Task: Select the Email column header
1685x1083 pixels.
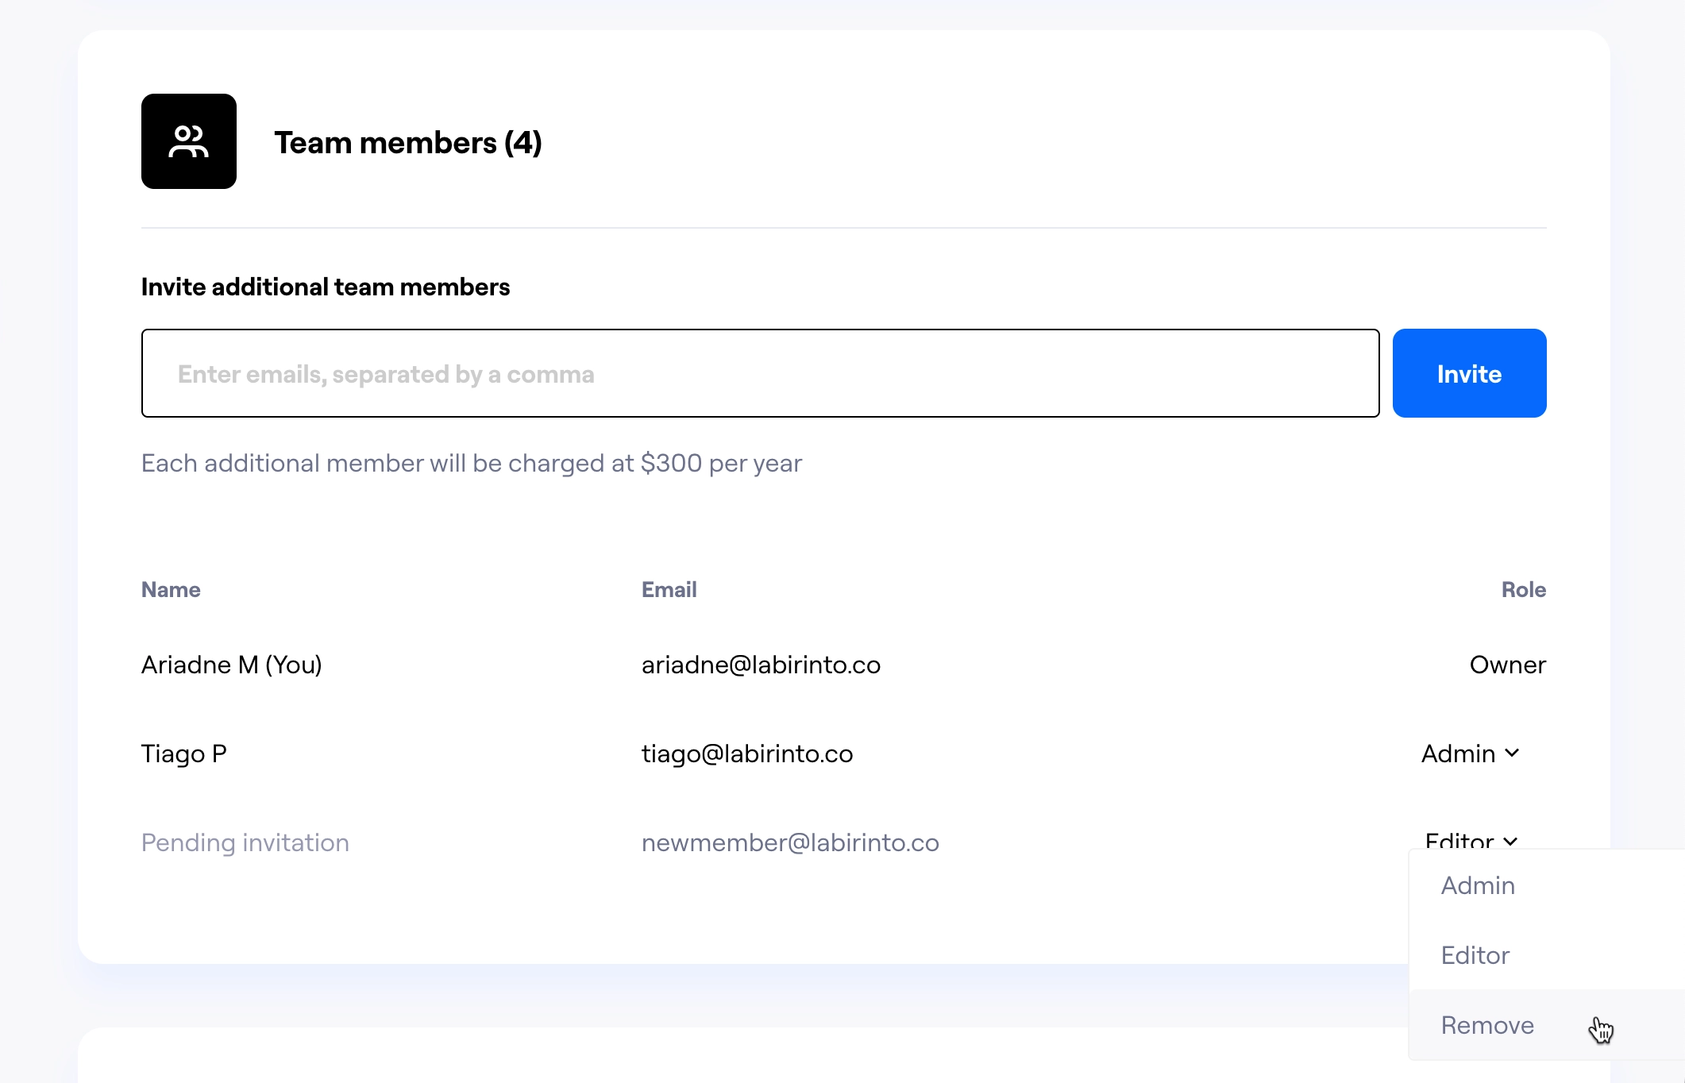Action: (x=669, y=589)
